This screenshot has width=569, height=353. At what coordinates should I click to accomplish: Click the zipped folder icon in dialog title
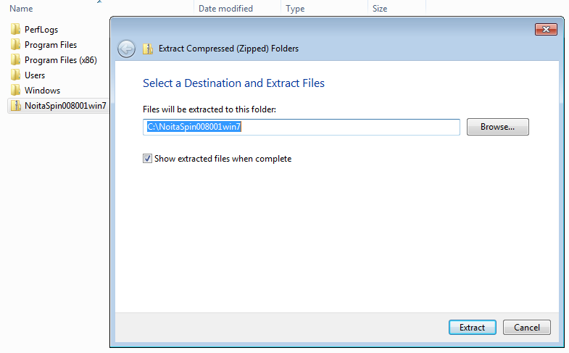pyautogui.click(x=148, y=49)
